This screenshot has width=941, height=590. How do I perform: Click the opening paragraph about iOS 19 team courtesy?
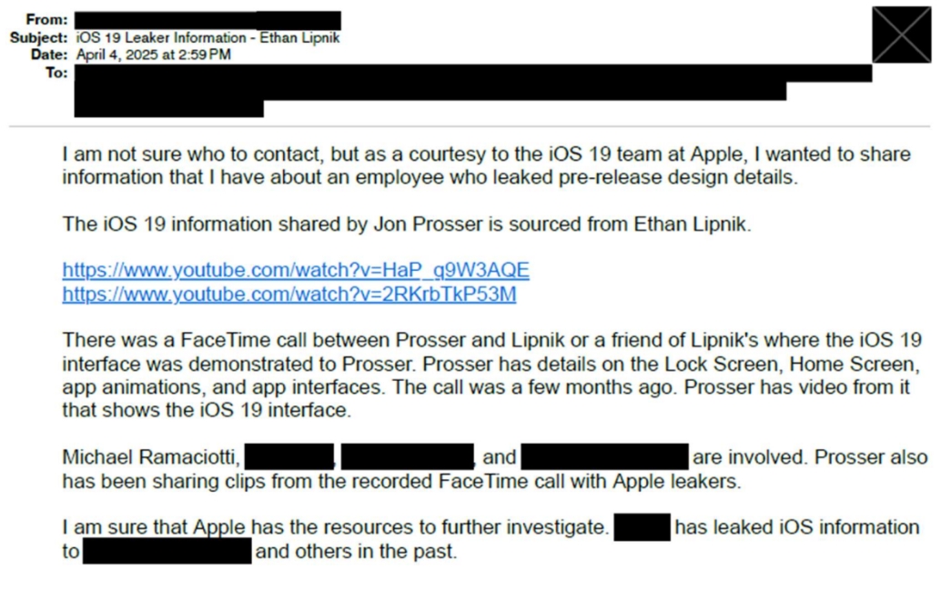(487, 165)
